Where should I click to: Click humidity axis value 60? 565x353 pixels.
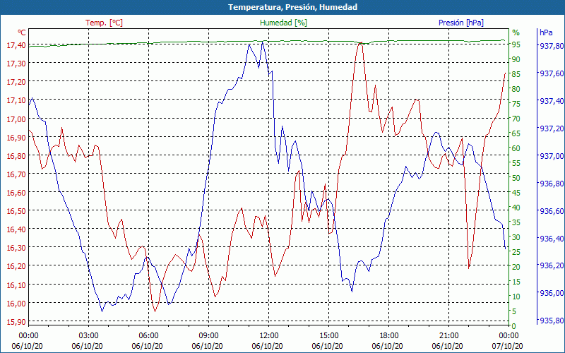tap(516, 148)
